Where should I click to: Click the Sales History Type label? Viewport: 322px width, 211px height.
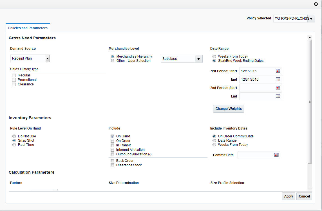click(24, 69)
